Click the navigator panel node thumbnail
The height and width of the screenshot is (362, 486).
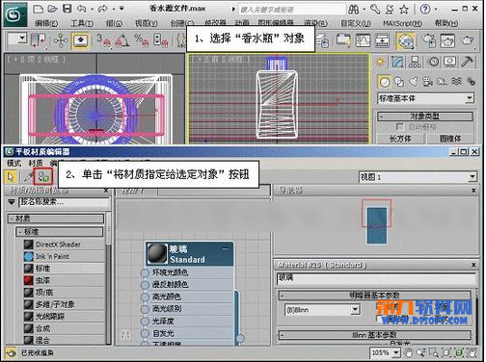tap(377, 225)
